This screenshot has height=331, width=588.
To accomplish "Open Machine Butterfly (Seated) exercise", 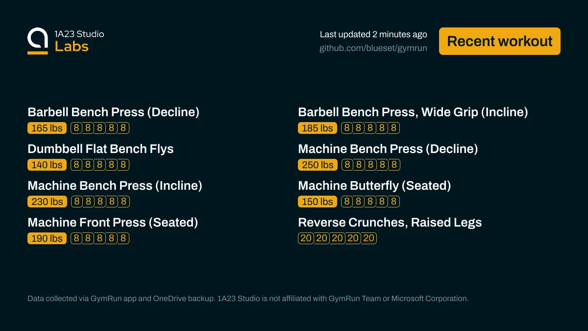I will click(x=374, y=186).
